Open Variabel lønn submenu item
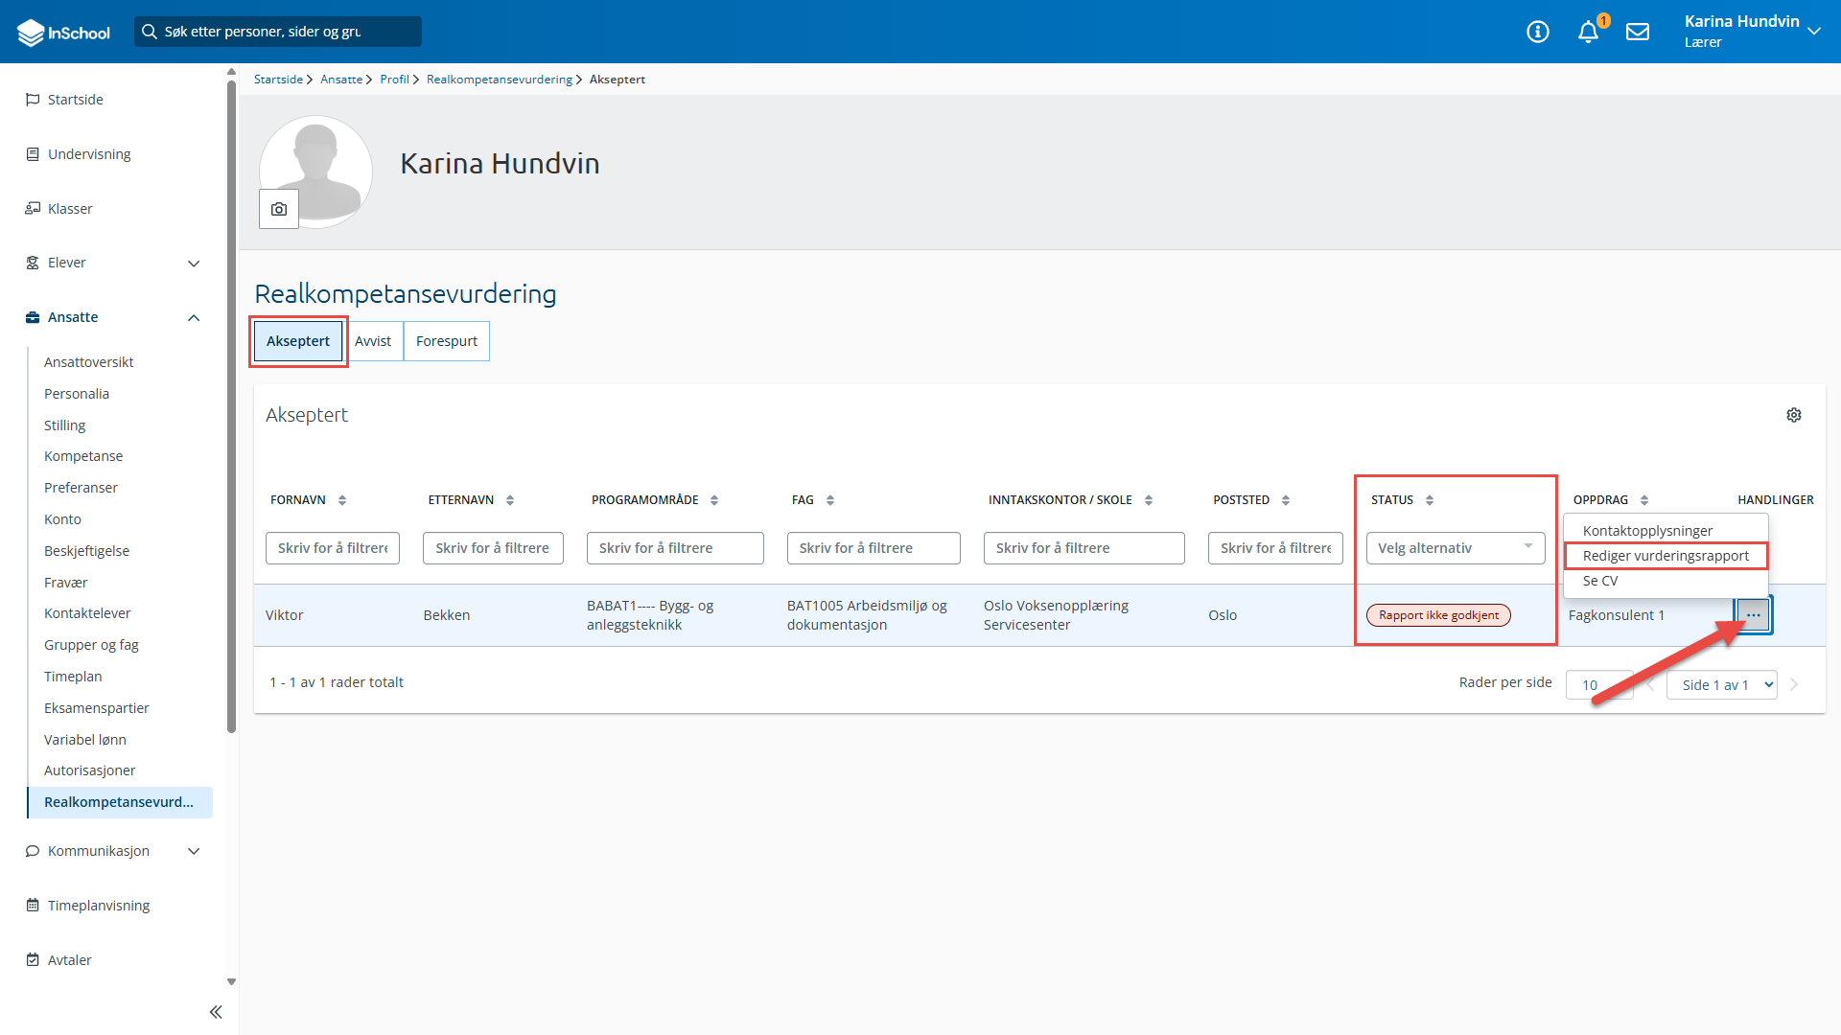Viewport: 1841px width, 1035px height. [85, 740]
